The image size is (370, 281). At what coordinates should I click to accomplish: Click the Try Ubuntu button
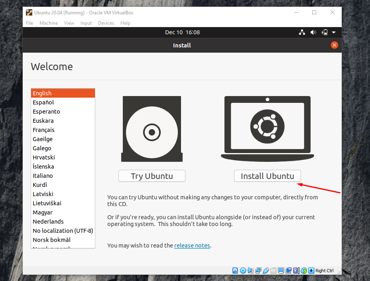coord(152,176)
